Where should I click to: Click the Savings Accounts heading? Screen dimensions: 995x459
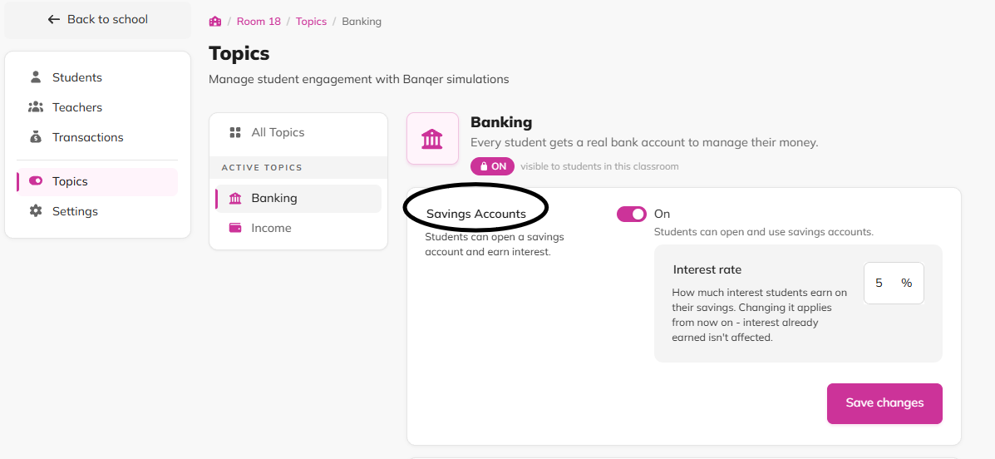tap(476, 214)
